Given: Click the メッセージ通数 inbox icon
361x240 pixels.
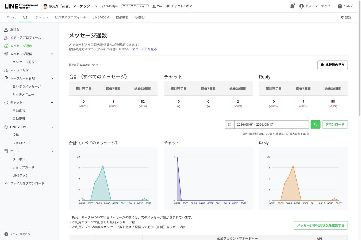Looking at the screenshot, I should (6, 46).
